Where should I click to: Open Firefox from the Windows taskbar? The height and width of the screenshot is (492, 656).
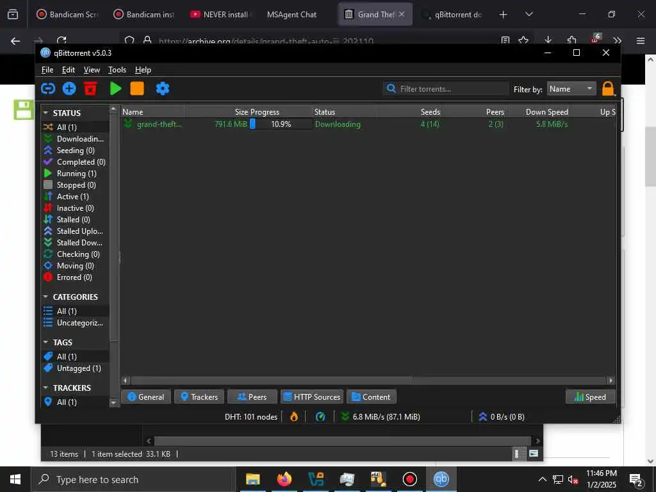point(284,479)
